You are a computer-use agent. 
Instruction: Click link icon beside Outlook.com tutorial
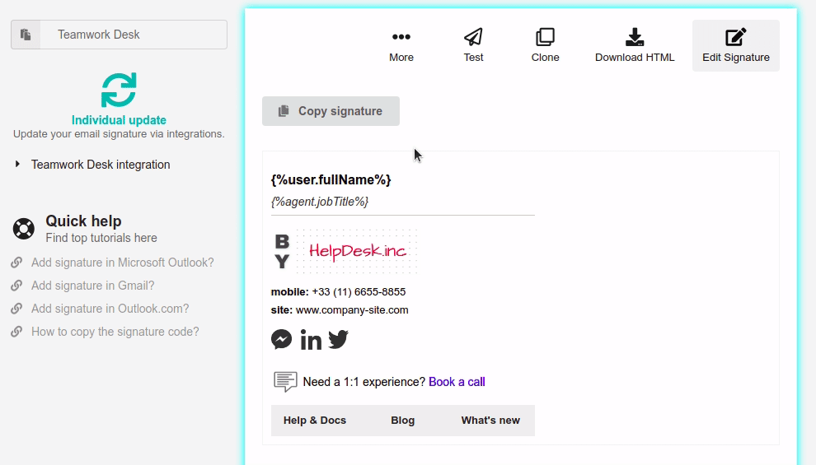pyautogui.click(x=16, y=309)
